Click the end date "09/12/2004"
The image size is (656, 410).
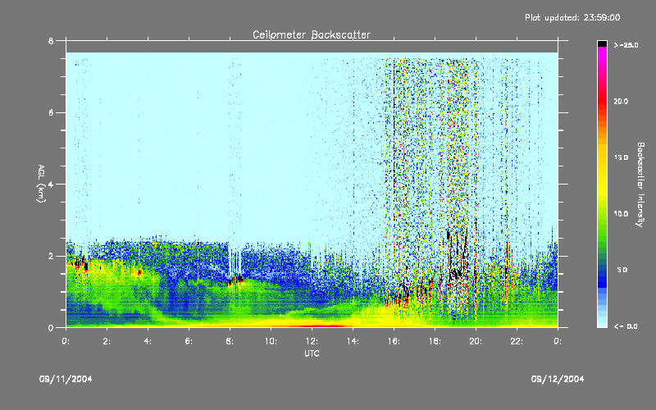(558, 379)
